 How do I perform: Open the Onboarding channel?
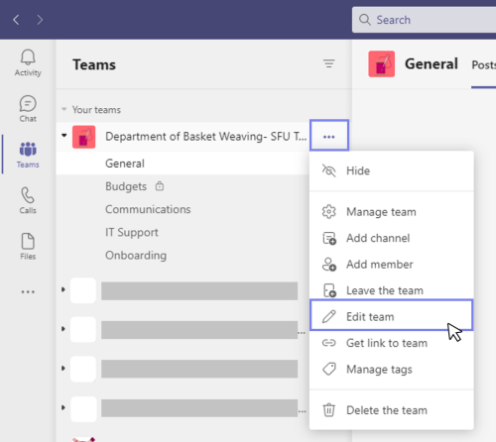[136, 256]
